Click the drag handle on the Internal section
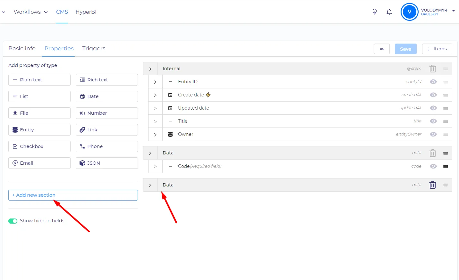 click(446, 69)
